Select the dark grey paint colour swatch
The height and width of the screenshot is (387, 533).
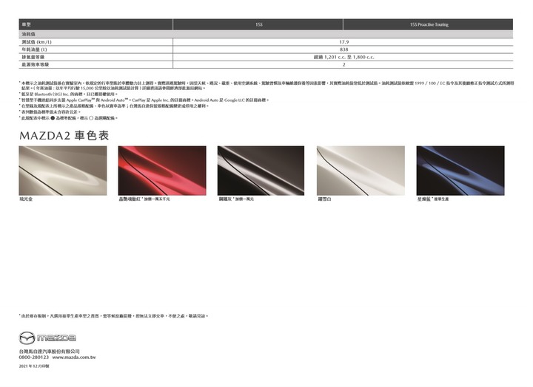pos(261,171)
